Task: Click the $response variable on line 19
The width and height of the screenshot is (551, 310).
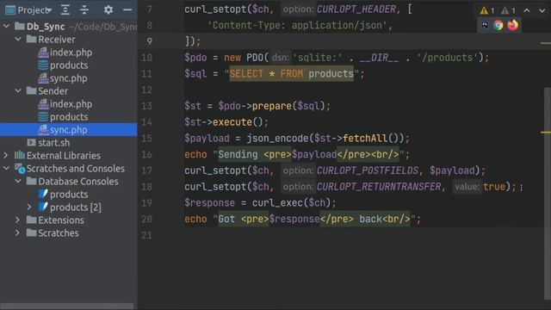Action: 210,203
